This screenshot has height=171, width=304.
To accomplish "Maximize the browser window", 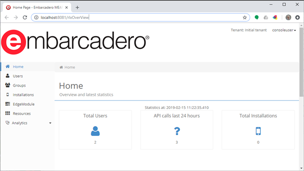I will 284,4.
